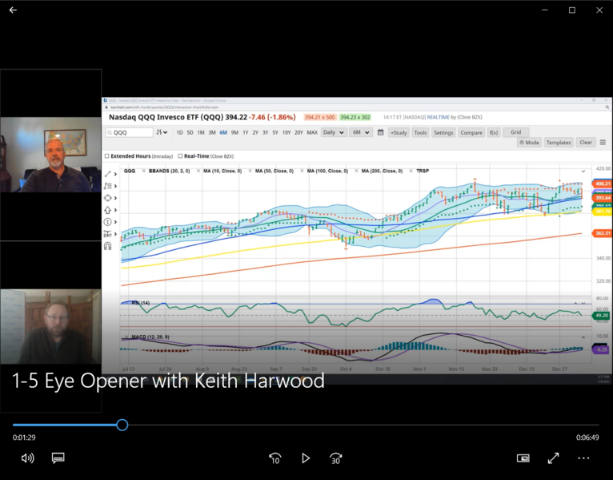Select the measure tool icon
Screen dimensions: 613x480
[x=107, y=234]
